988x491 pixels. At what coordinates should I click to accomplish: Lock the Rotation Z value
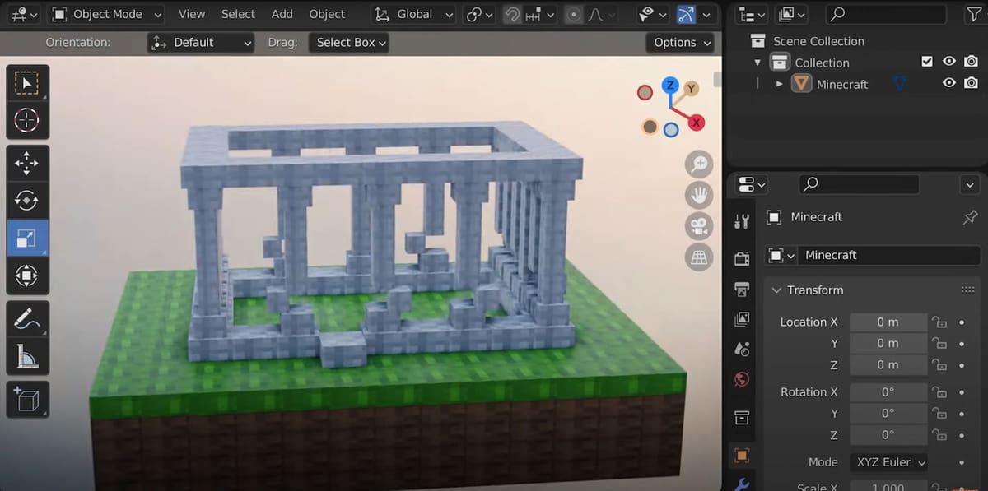pos(939,435)
